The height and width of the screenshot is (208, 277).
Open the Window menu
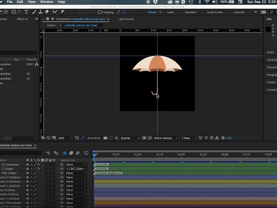47,2
